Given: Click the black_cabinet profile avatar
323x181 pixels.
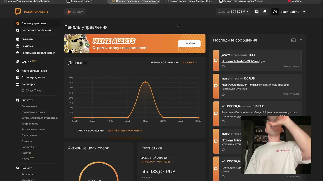Looking at the screenshot, I should coord(275,12).
